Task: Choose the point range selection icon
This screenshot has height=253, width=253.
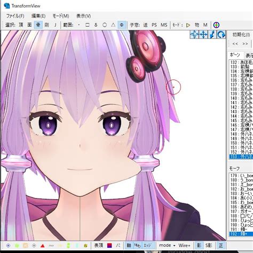Action: [x=79, y=25]
